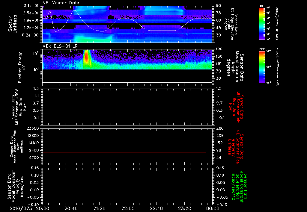
Task: Click the "cnts/(cm**2-sr-sec)" units label
Action: point(277,23)
